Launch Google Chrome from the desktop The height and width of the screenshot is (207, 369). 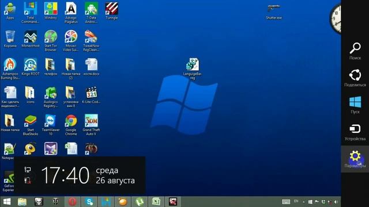coord(71,125)
